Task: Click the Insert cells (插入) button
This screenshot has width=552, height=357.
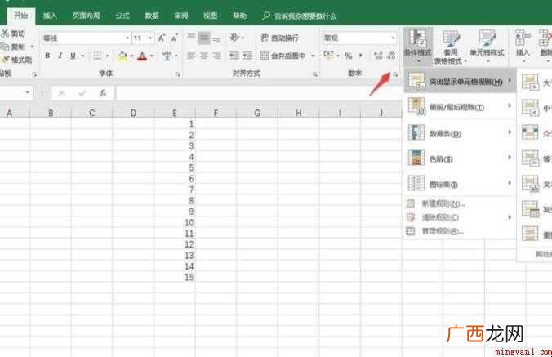Action: [523, 46]
